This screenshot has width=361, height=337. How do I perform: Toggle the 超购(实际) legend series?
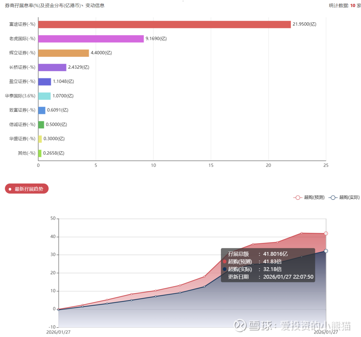pyautogui.click(x=344, y=198)
